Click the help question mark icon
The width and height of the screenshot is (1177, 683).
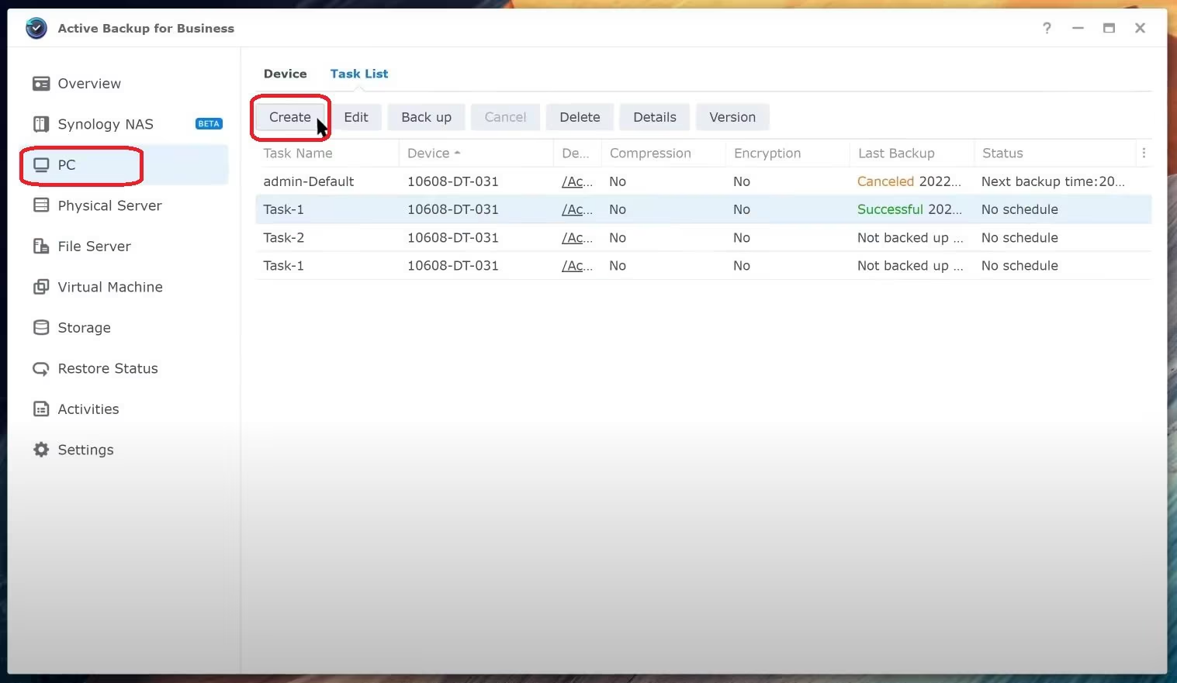pos(1047,28)
